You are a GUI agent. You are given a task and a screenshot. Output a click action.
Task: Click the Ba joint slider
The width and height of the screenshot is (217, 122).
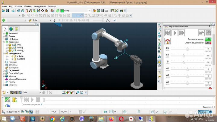[x=187, y=49]
